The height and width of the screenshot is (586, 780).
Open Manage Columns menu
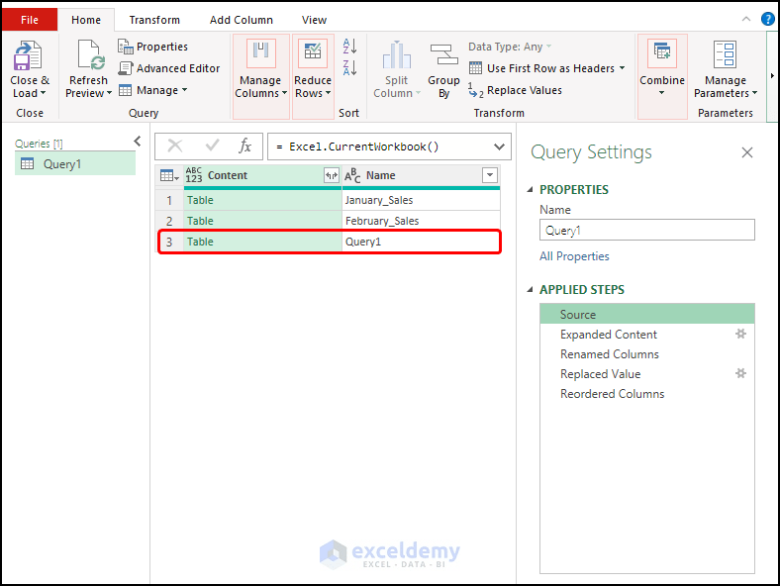tap(260, 76)
